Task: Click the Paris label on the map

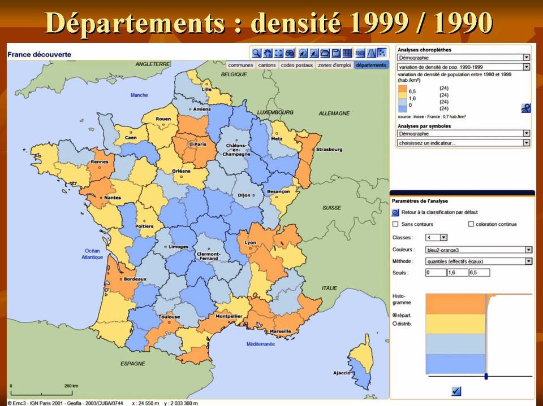Action: pos(200,144)
